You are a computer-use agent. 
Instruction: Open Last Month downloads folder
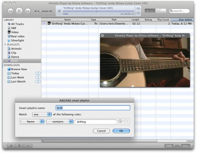(x=18, y=81)
